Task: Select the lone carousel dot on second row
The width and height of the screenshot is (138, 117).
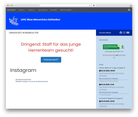Action: point(114,58)
